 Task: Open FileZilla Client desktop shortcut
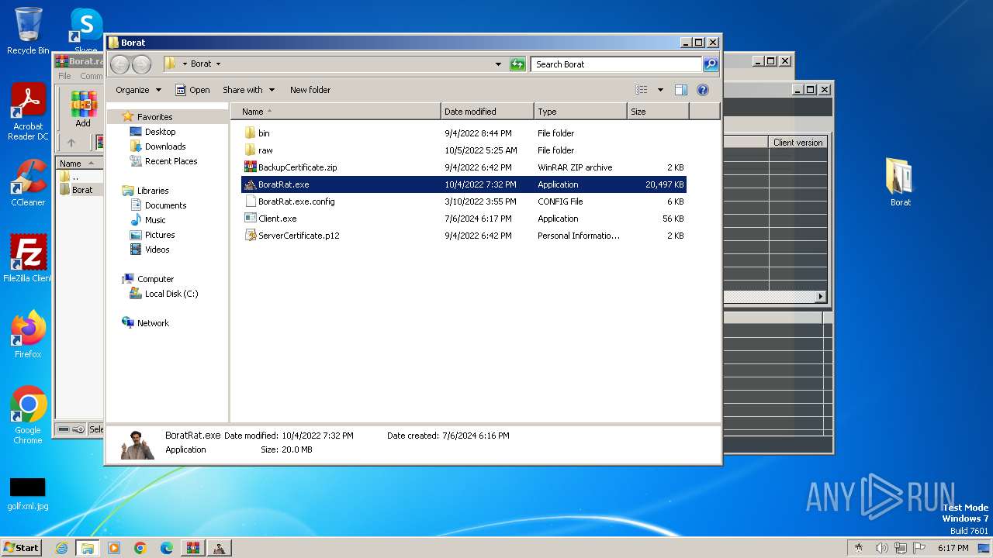[28, 258]
